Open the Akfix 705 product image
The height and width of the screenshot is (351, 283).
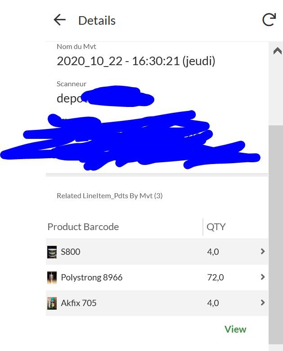pos(52,303)
